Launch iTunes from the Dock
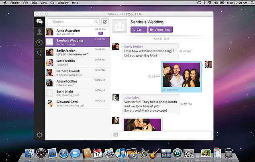255x162 pixels. coord(120,153)
